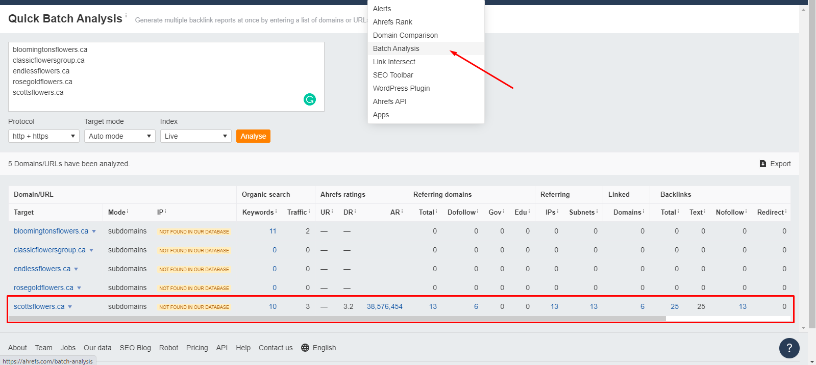The height and width of the screenshot is (365, 816).
Task: Open the Our data footer link
Action: click(97, 348)
